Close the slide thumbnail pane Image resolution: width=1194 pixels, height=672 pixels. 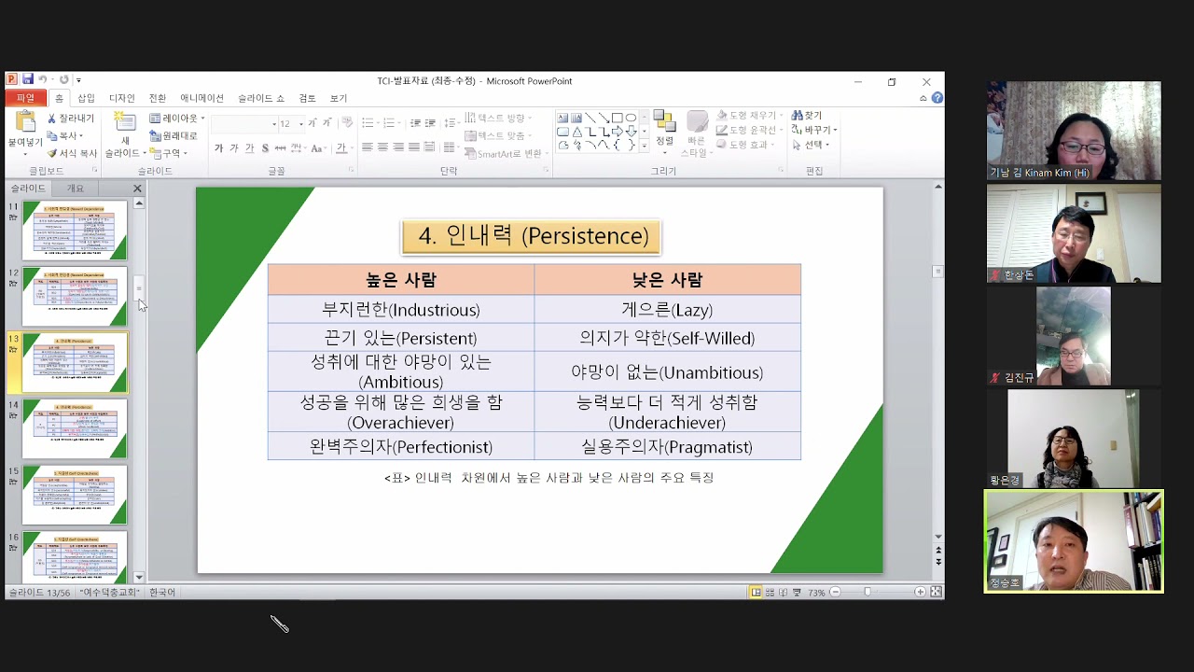coord(137,189)
